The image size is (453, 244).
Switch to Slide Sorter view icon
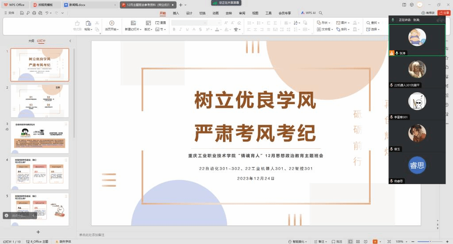pyautogui.click(x=358, y=241)
